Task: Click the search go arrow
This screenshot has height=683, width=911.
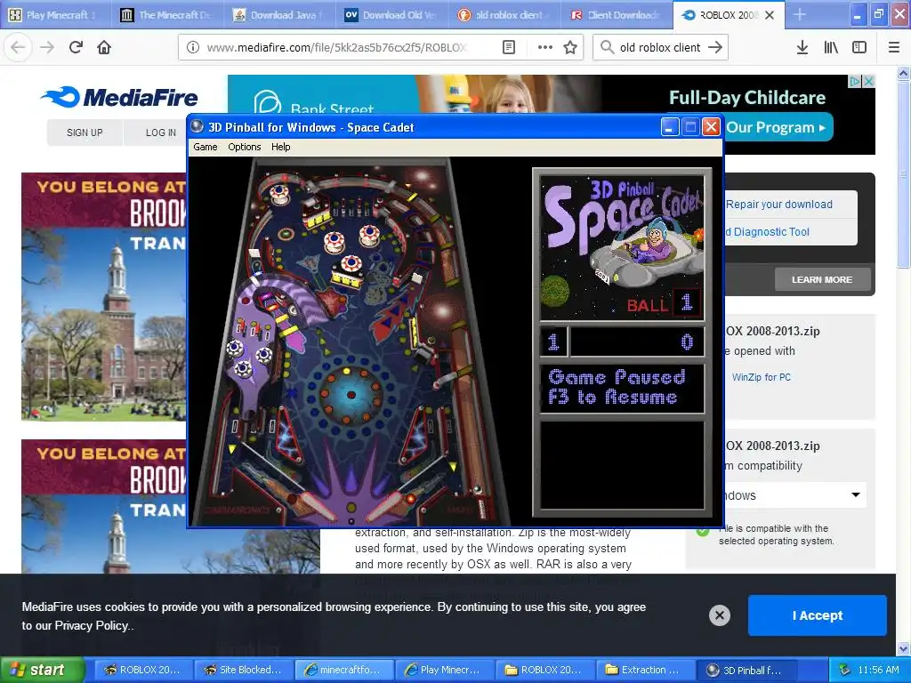Action: (x=715, y=48)
